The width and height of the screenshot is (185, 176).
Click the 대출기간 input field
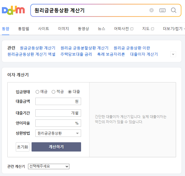[x=58, y=113]
